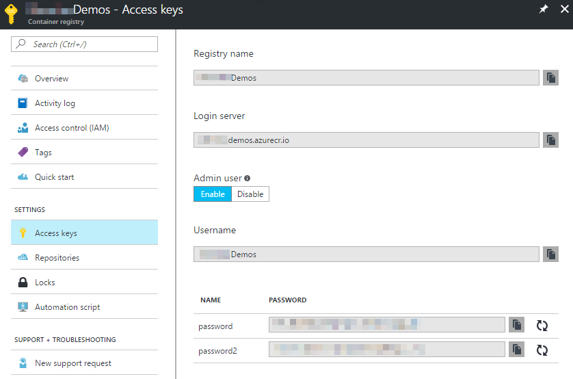Open the Activity log section
The image size is (573, 379).
[84, 103]
